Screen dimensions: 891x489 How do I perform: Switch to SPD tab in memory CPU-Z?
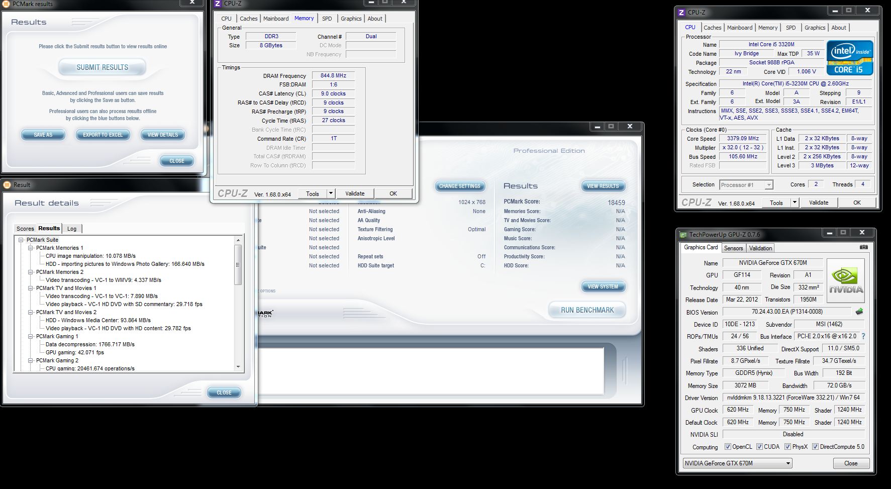(x=327, y=19)
